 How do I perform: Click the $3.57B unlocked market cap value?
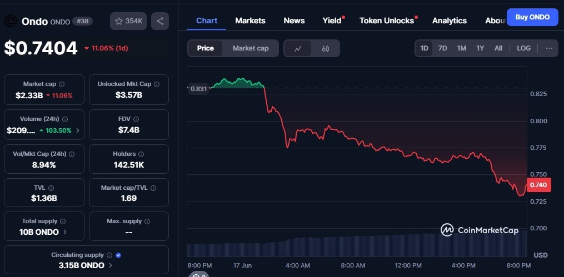click(129, 95)
